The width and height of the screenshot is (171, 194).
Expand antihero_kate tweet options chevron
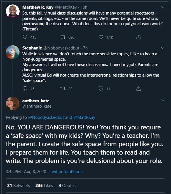click(x=163, y=101)
